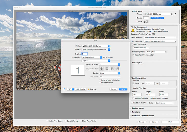Click the color management warning triangle icon
The image size is (187, 132).
pos(133,30)
